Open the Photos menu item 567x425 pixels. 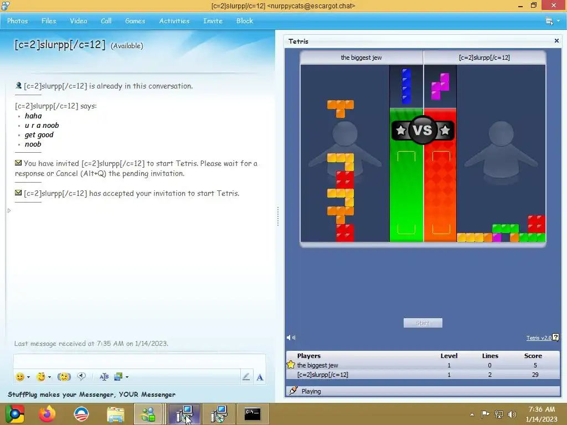[x=17, y=21]
